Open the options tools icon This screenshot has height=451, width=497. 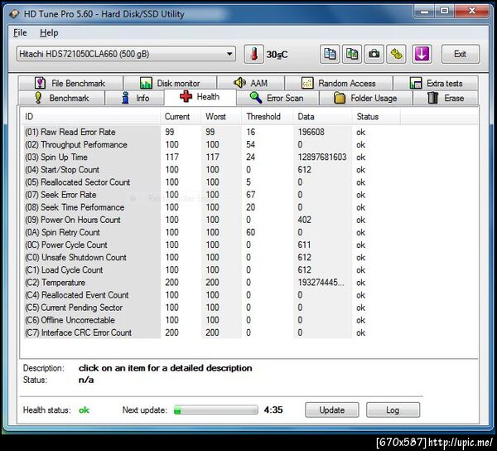click(396, 54)
